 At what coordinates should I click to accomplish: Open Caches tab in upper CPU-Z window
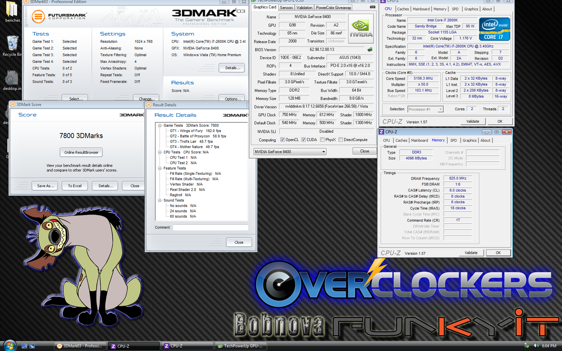coord(403,9)
